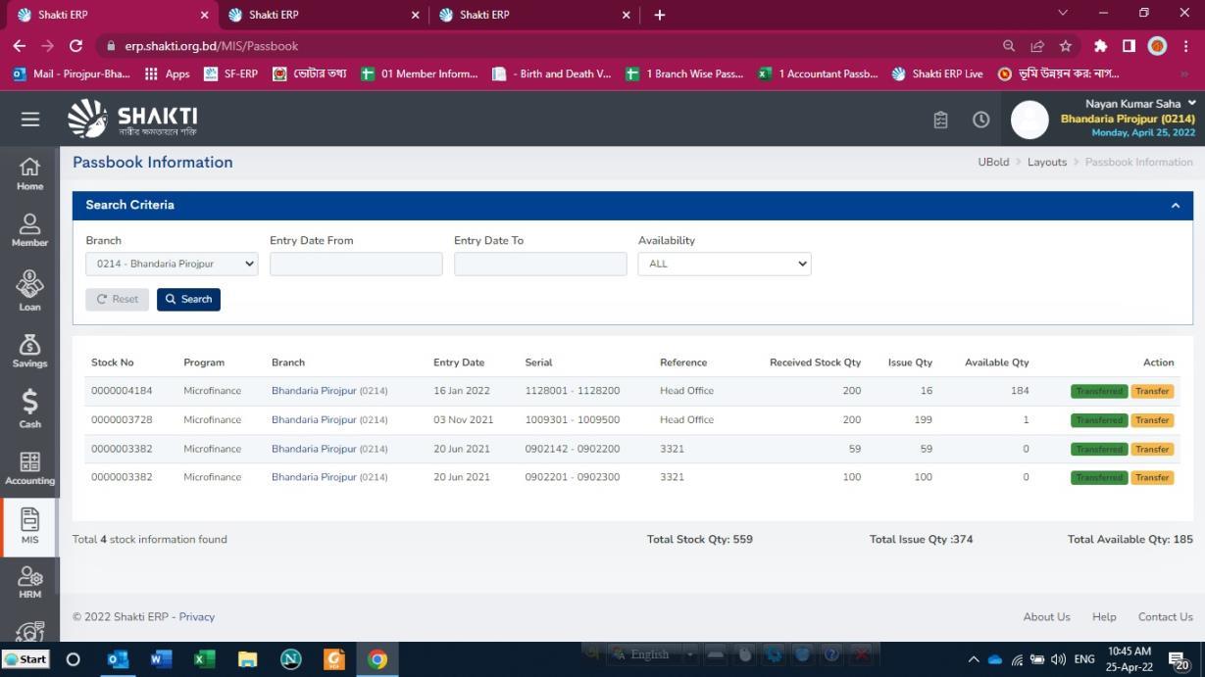Select the MIS sidebar section
The height and width of the screenshot is (677, 1205).
(29, 527)
